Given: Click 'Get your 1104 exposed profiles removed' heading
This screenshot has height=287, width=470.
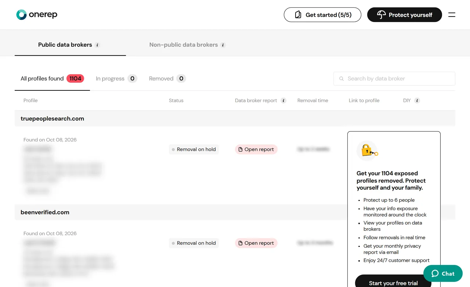Looking at the screenshot, I should [x=391, y=180].
